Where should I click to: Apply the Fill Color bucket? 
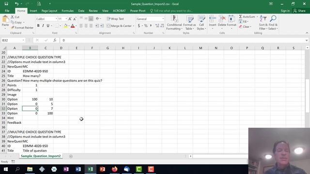[65, 26]
